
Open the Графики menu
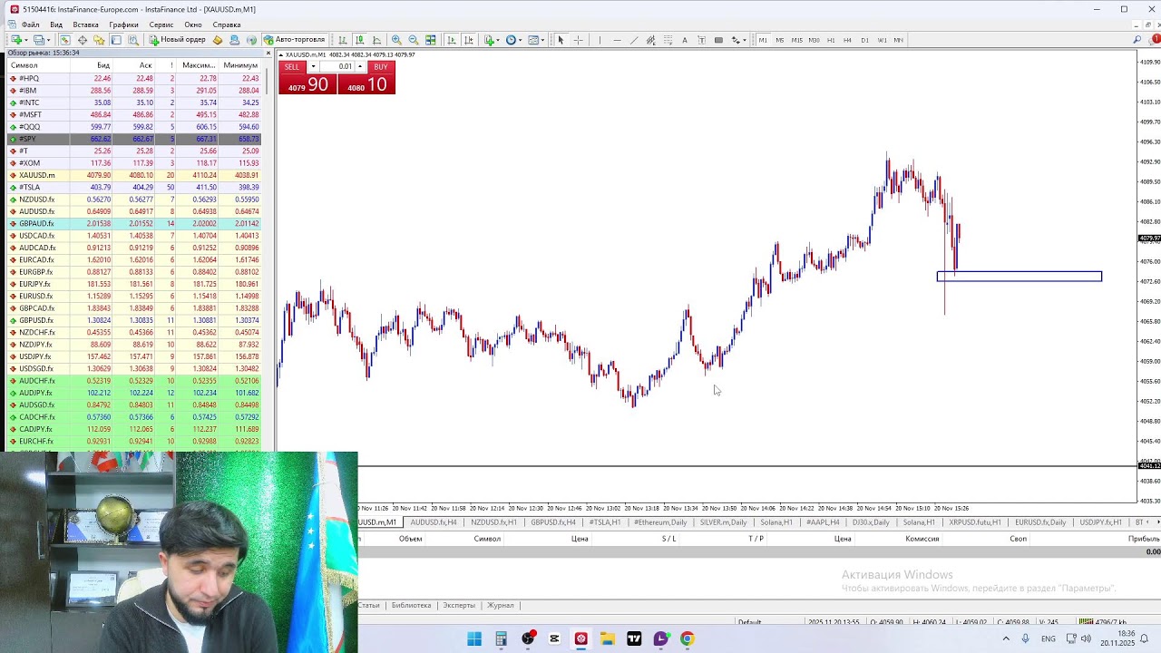pyautogui.click(x=123, y=24)
